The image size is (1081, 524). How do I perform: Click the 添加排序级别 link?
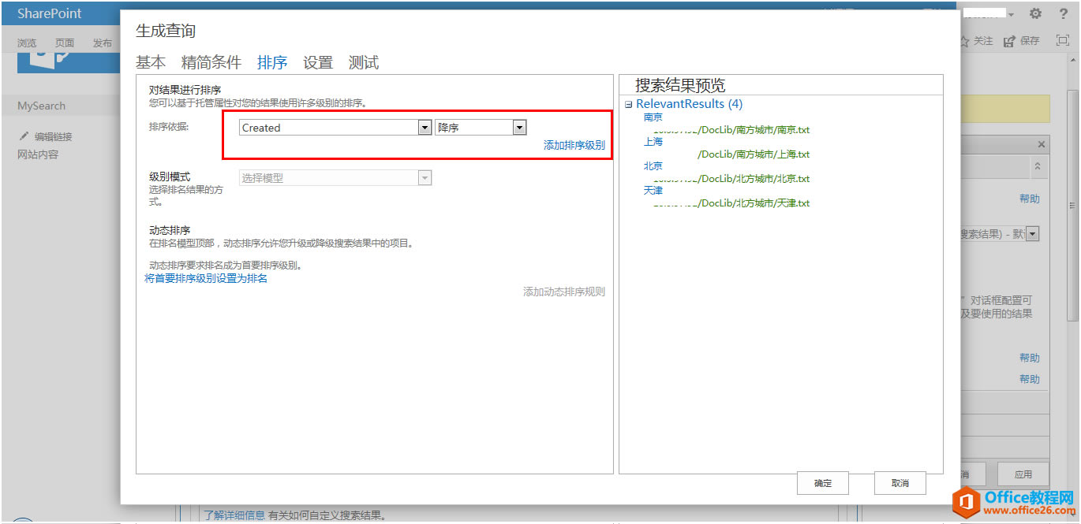coord(574,145)
